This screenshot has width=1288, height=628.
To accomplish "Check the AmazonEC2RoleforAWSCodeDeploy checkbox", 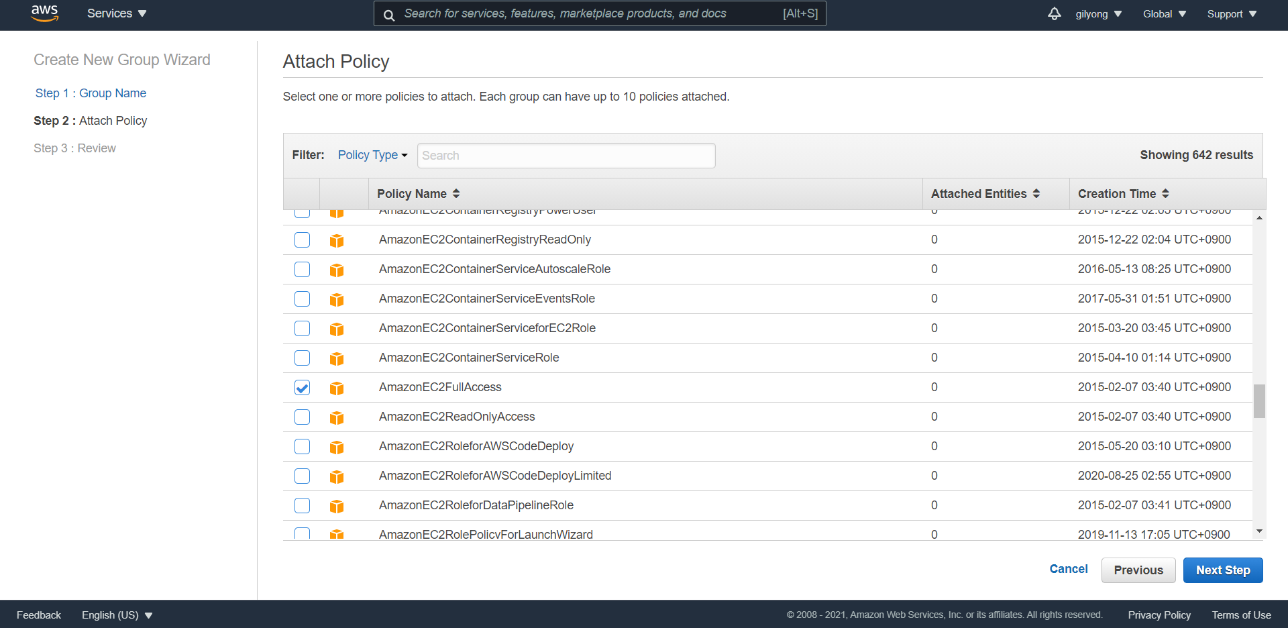I will 303,446.
